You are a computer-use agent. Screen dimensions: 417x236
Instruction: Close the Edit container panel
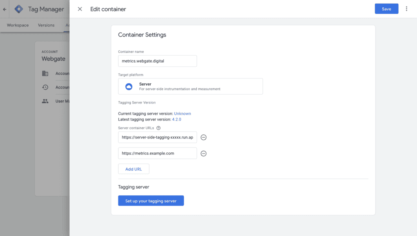click(80, 9)
